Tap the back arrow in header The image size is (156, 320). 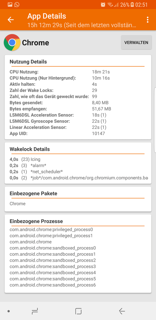click(11, 20)
